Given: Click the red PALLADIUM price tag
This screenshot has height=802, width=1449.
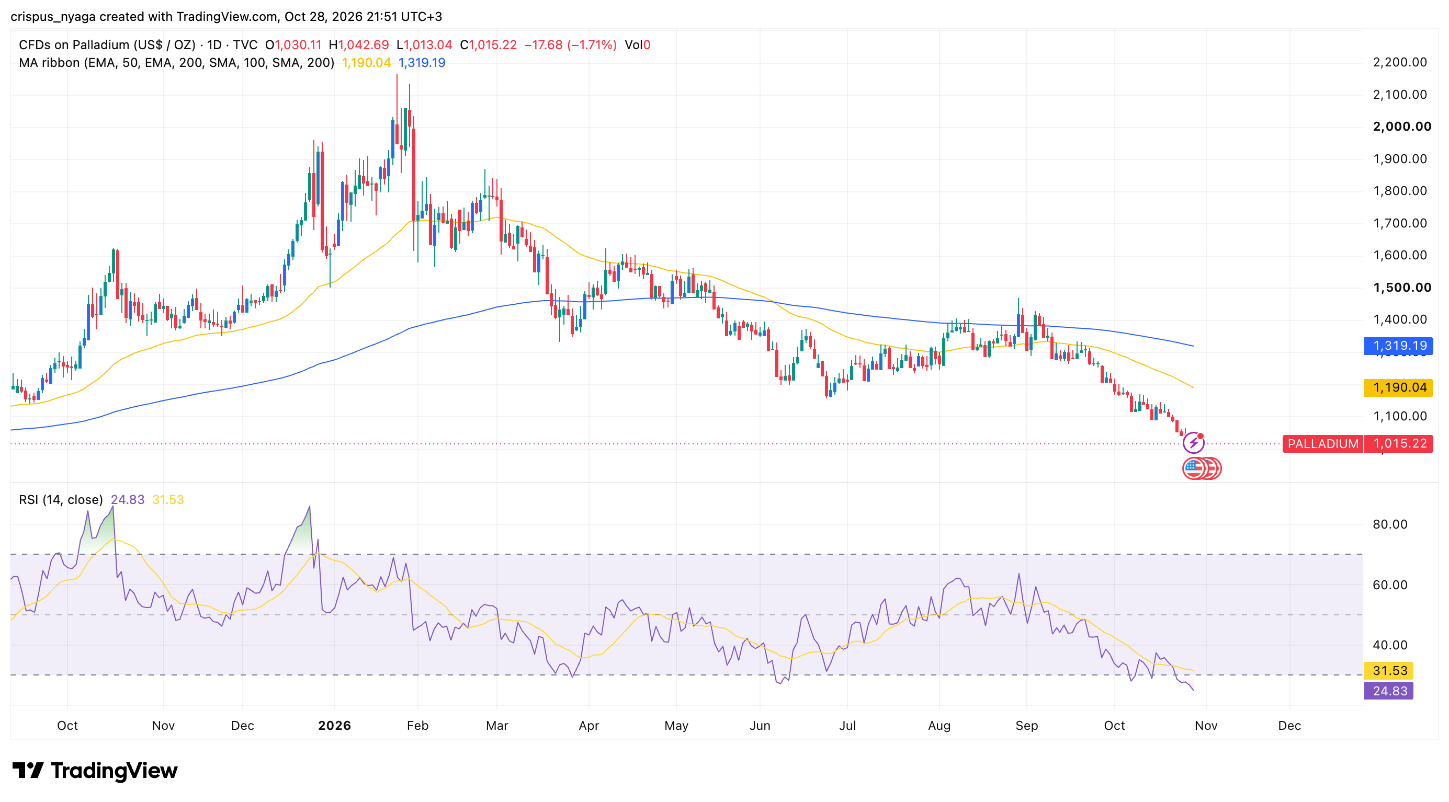Looking at the screenshot, I should click(1322, 443).
